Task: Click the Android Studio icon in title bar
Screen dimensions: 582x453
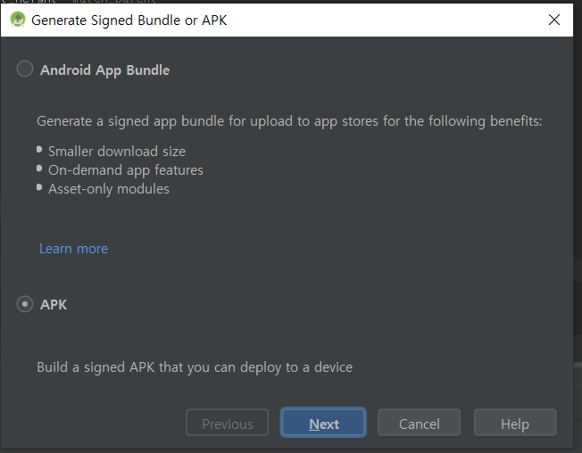Action: tap(18, 20)
